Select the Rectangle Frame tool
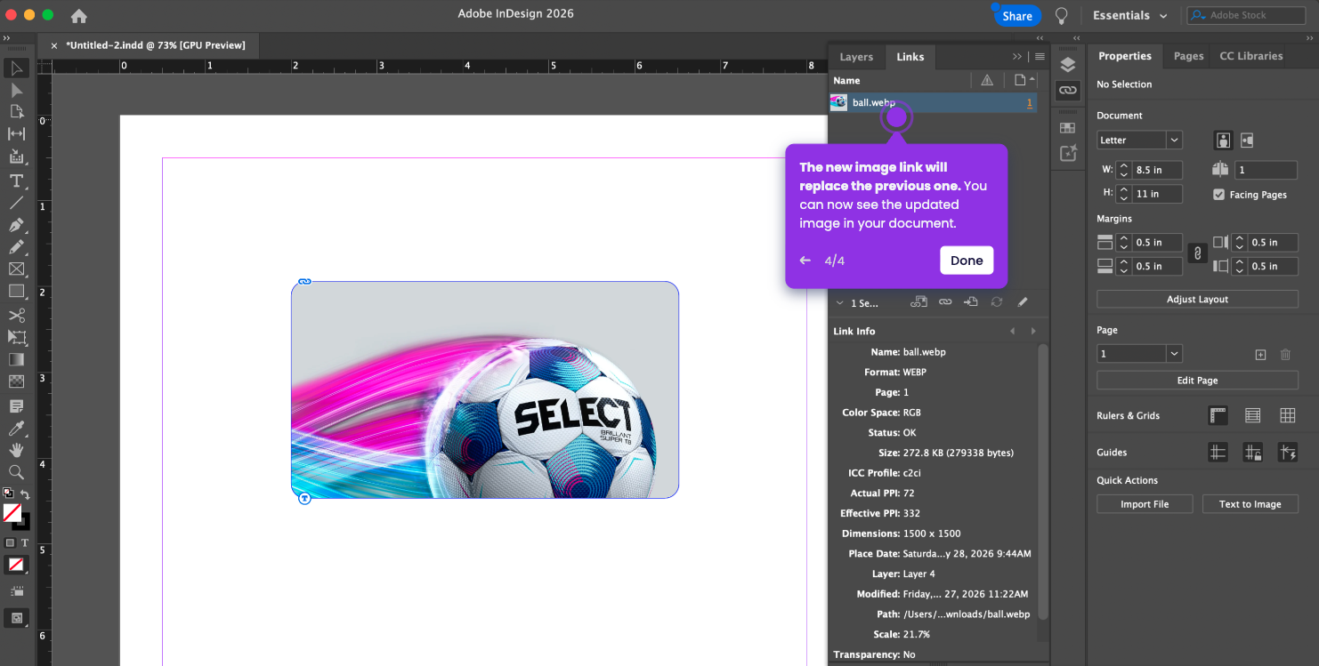Image resolution: width=1319 pixels, height=666 pixels. point(16,269)
